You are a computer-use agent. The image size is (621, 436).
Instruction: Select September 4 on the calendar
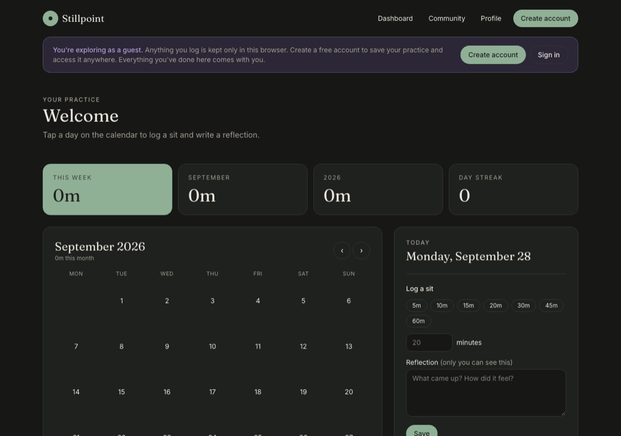pyautogui.click(x=258, y=301)
